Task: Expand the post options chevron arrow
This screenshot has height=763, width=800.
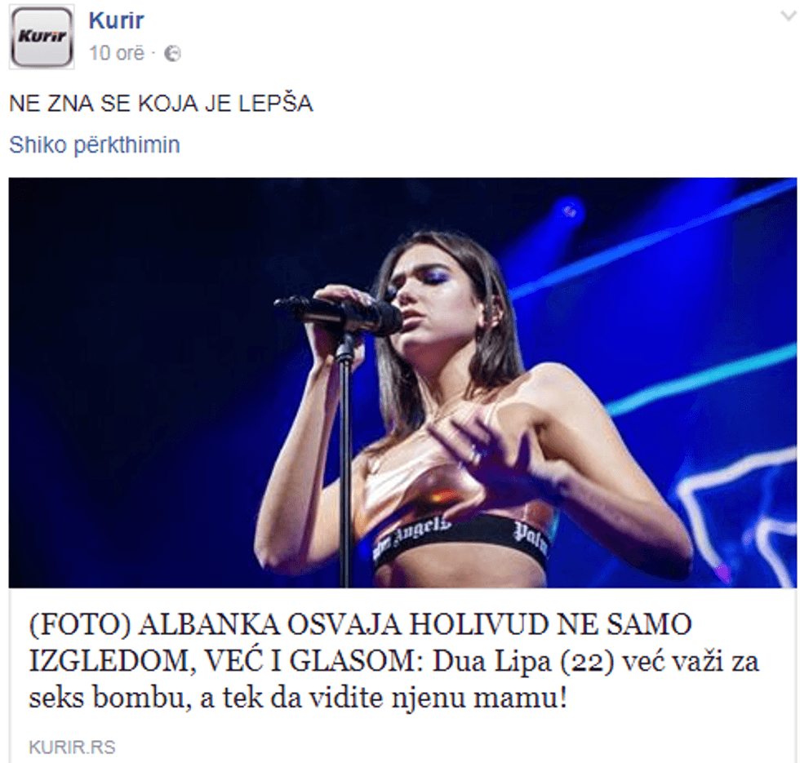Action: (x=789, y=16)
